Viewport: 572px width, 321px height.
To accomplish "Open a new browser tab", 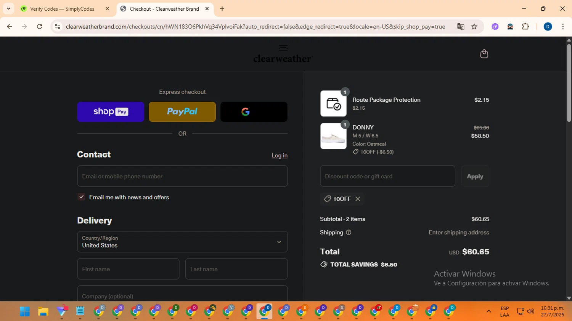I will pyautogui.click(x=222, y=9).
